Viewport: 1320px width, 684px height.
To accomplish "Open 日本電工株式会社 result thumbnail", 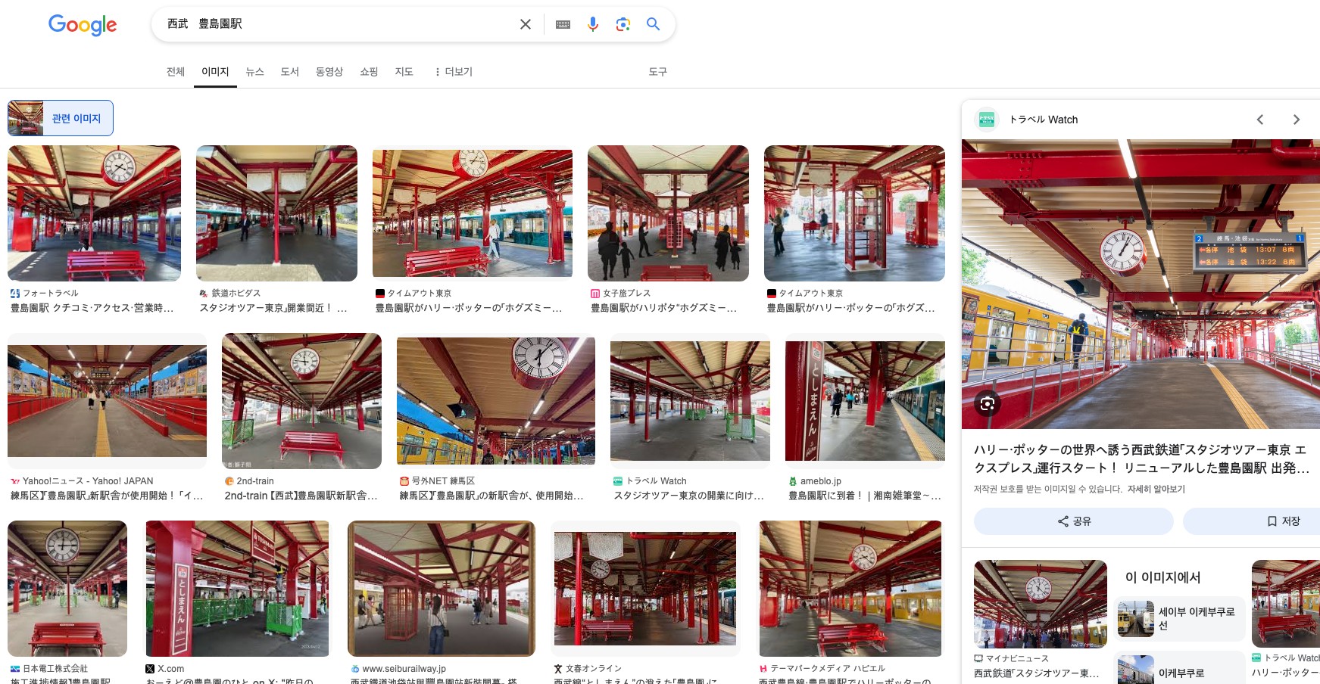I will [67, 589].
